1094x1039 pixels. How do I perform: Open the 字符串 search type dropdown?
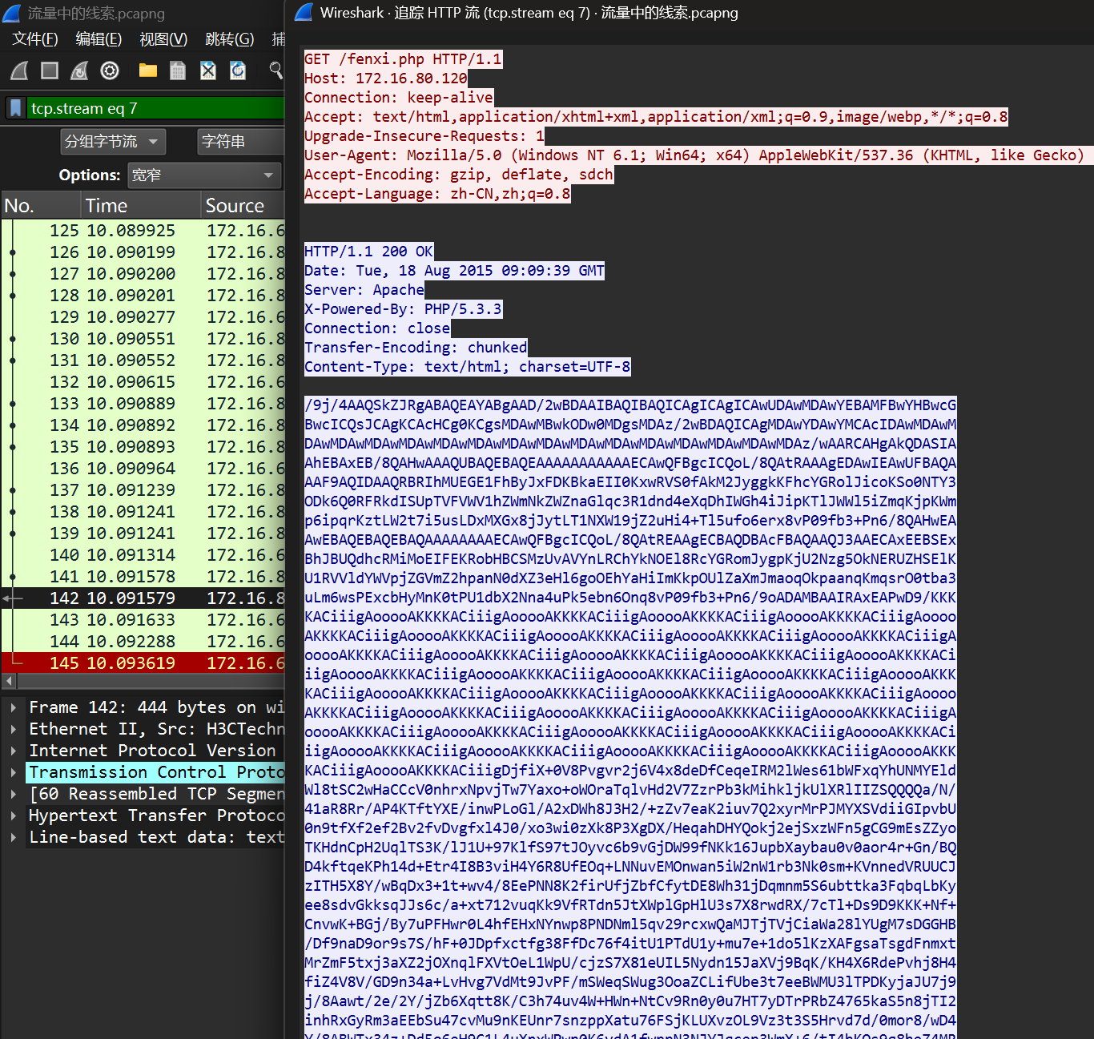(x=240, y=142)
